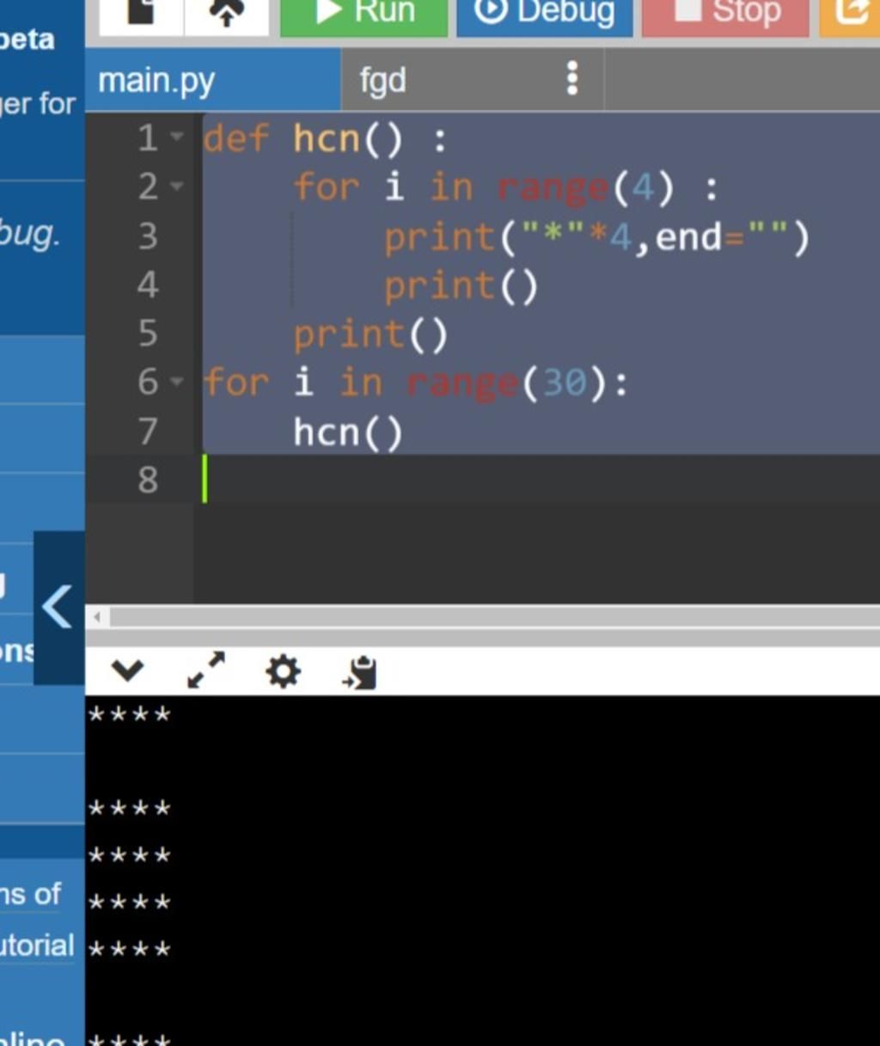Expand the console to full screen
Image resolution: width=880 pixels, height=1046 pixels.
pyautogui.click(x=206, y=670)
